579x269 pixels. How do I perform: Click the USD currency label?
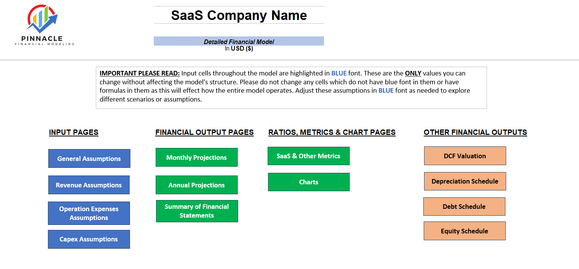click(x=239, y=49)
